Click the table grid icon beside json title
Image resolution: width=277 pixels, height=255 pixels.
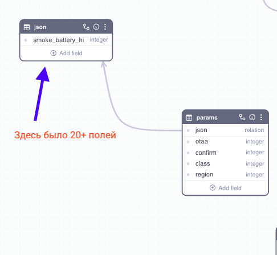tap(27, 27)
